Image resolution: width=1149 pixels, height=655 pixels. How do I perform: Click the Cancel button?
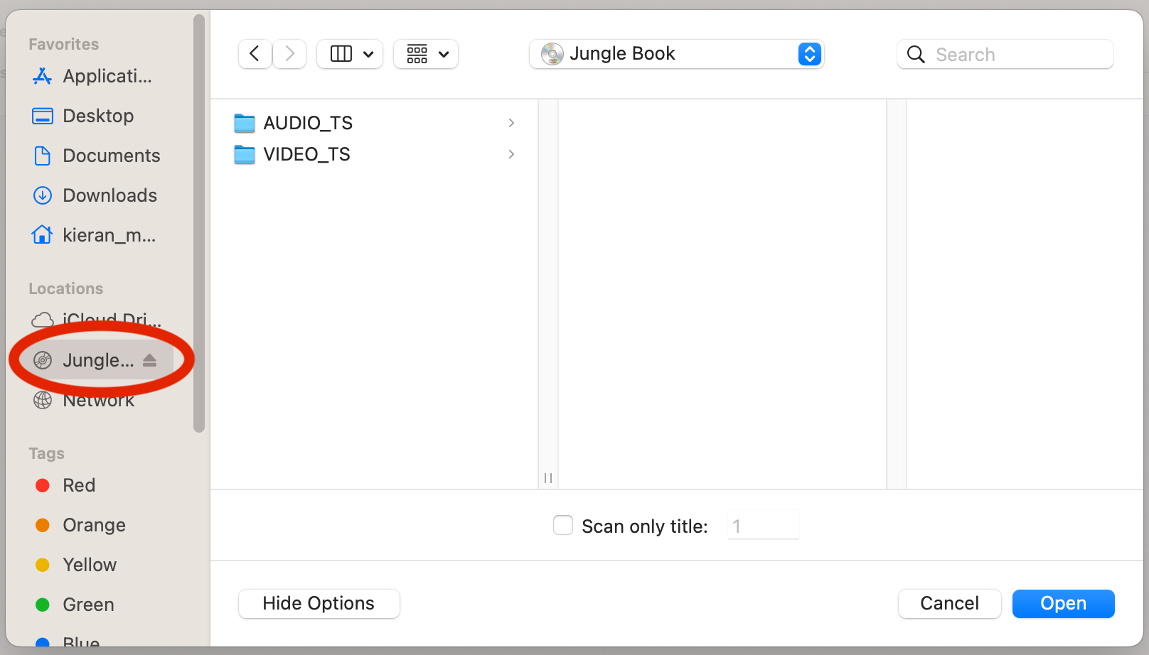tap(950, 604)
